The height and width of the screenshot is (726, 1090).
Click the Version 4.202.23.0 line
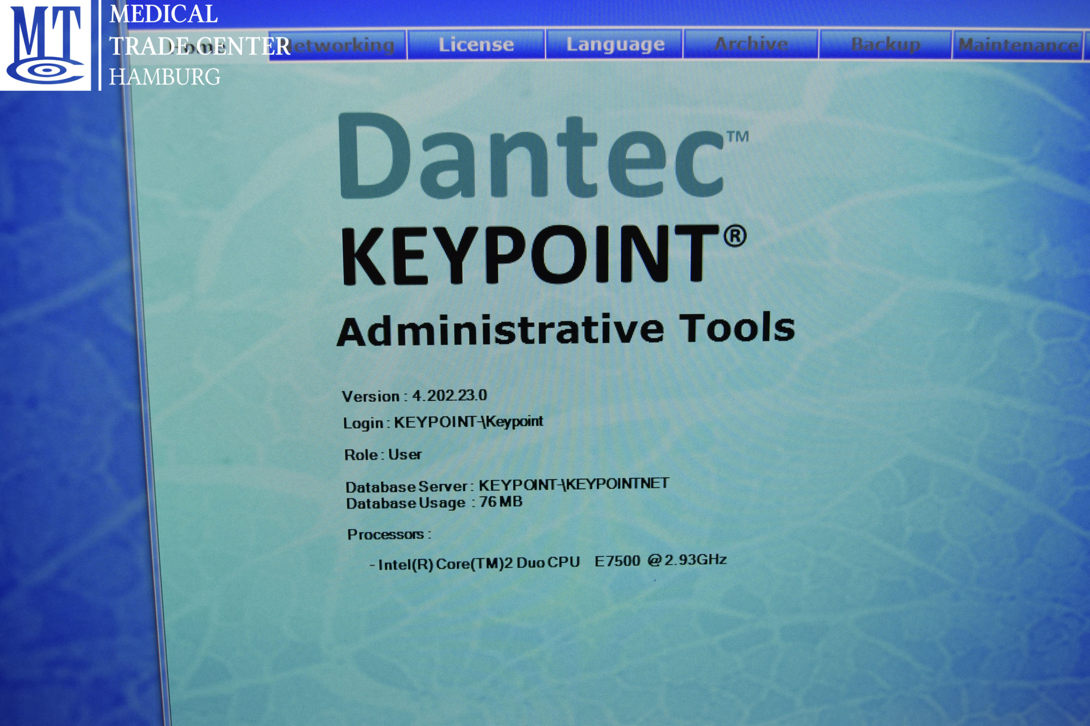tap(414, 396)
